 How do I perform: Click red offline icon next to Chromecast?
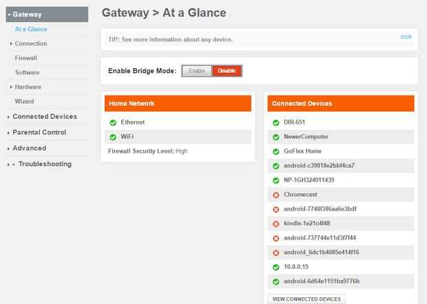[276, 195]
